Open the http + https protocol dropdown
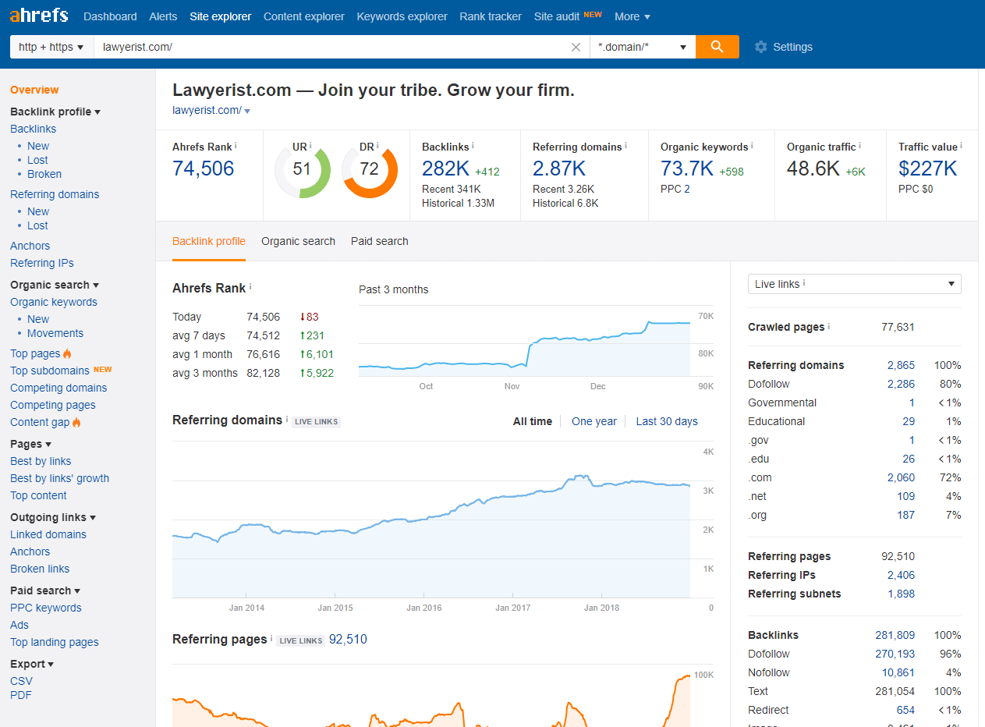Screen dimensions: 985x727 coord(51,47)
